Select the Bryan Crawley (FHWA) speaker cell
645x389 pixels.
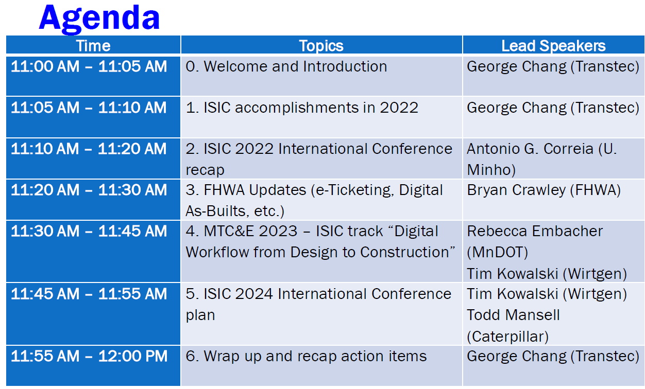click(553, 199)
